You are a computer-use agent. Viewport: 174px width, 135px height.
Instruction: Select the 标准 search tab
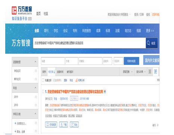coord(108,31)
